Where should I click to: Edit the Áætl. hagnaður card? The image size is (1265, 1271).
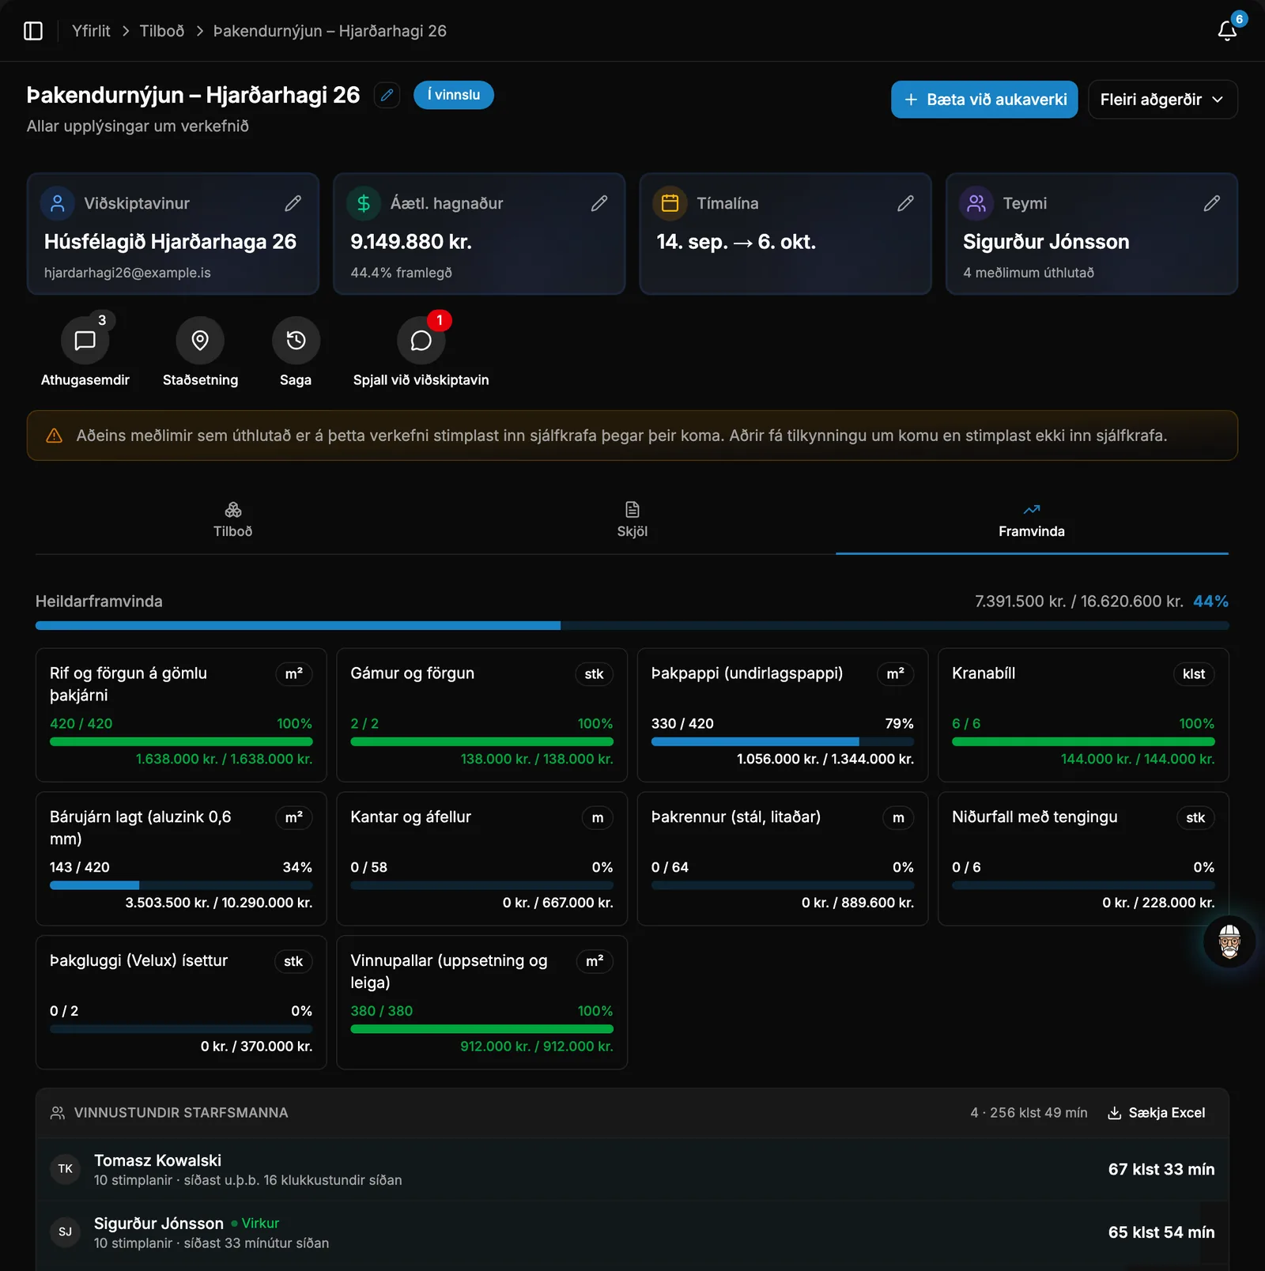click(599, 203)
